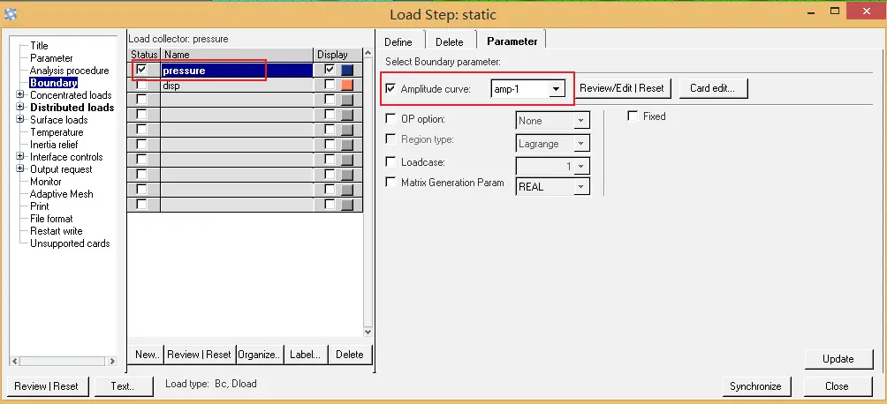Select Restart write tree item

(x=56, y=231)
